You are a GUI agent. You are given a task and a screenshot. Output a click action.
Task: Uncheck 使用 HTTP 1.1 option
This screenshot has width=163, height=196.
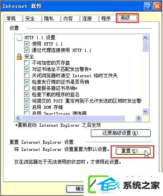pos(27,44)
